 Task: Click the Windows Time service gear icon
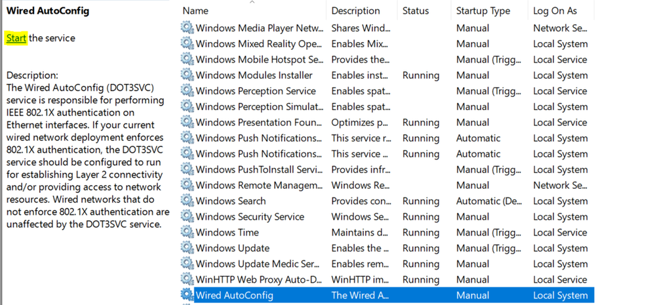pyautogui.click(x=188, y=232)
